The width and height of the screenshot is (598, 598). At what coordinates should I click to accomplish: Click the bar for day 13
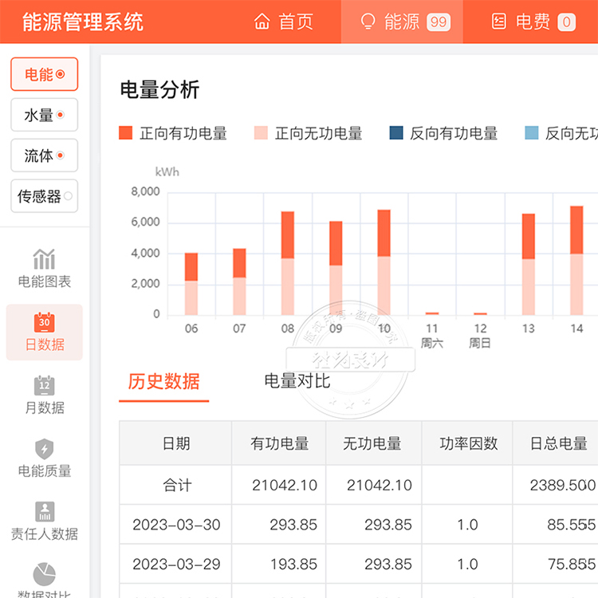528,264
